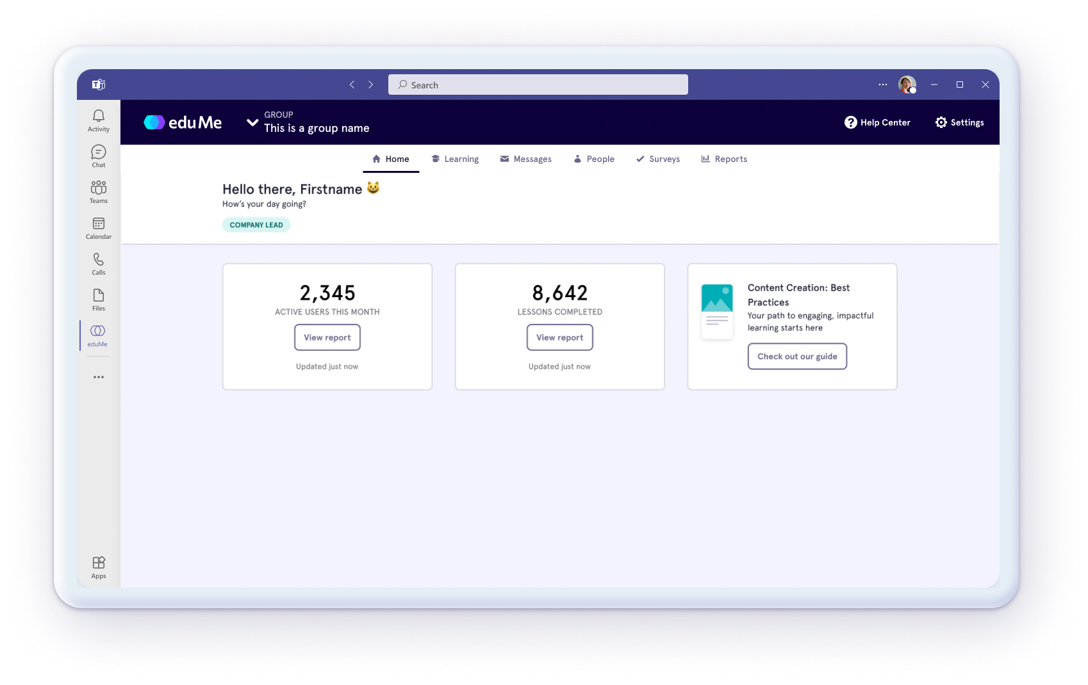Open the Messages tab
The height and width of the screenshot is (685, 1088).
coord(525,159)
